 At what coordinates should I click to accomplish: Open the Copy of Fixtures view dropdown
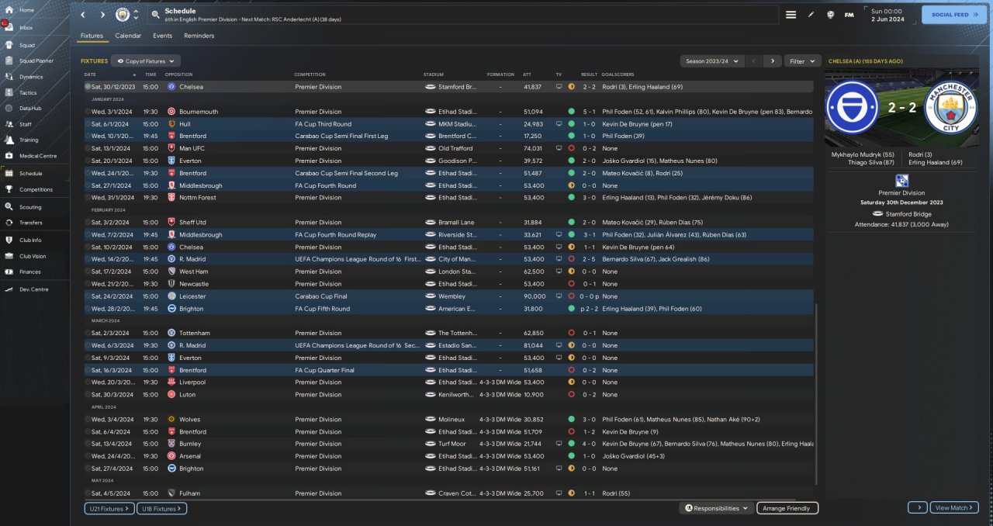(x=146, y=61)
